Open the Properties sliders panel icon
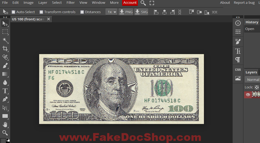 click(238, 31)
